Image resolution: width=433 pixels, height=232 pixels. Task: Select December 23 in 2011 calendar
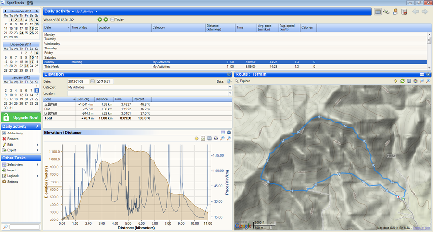[26, 66]
